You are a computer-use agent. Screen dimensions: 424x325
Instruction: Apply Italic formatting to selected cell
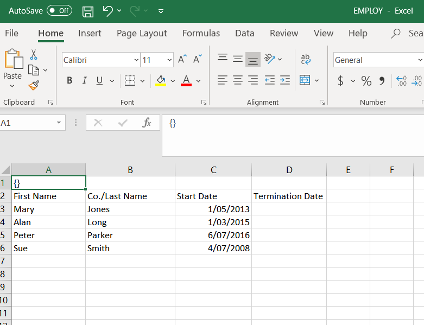click(84, 81)
